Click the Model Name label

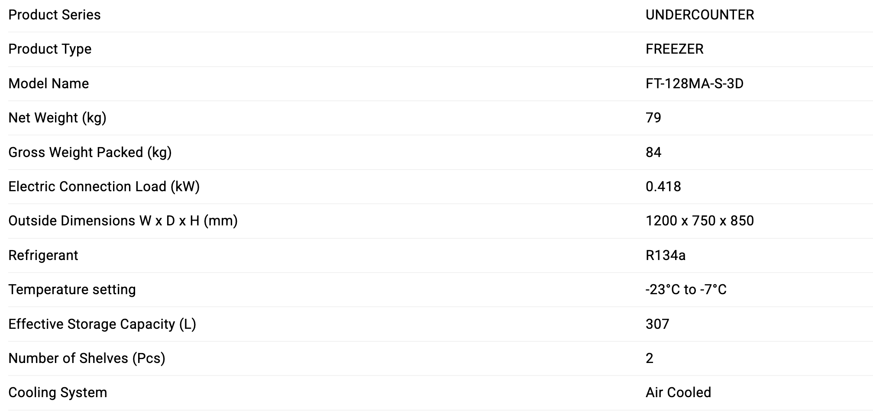tap(48, 83)
